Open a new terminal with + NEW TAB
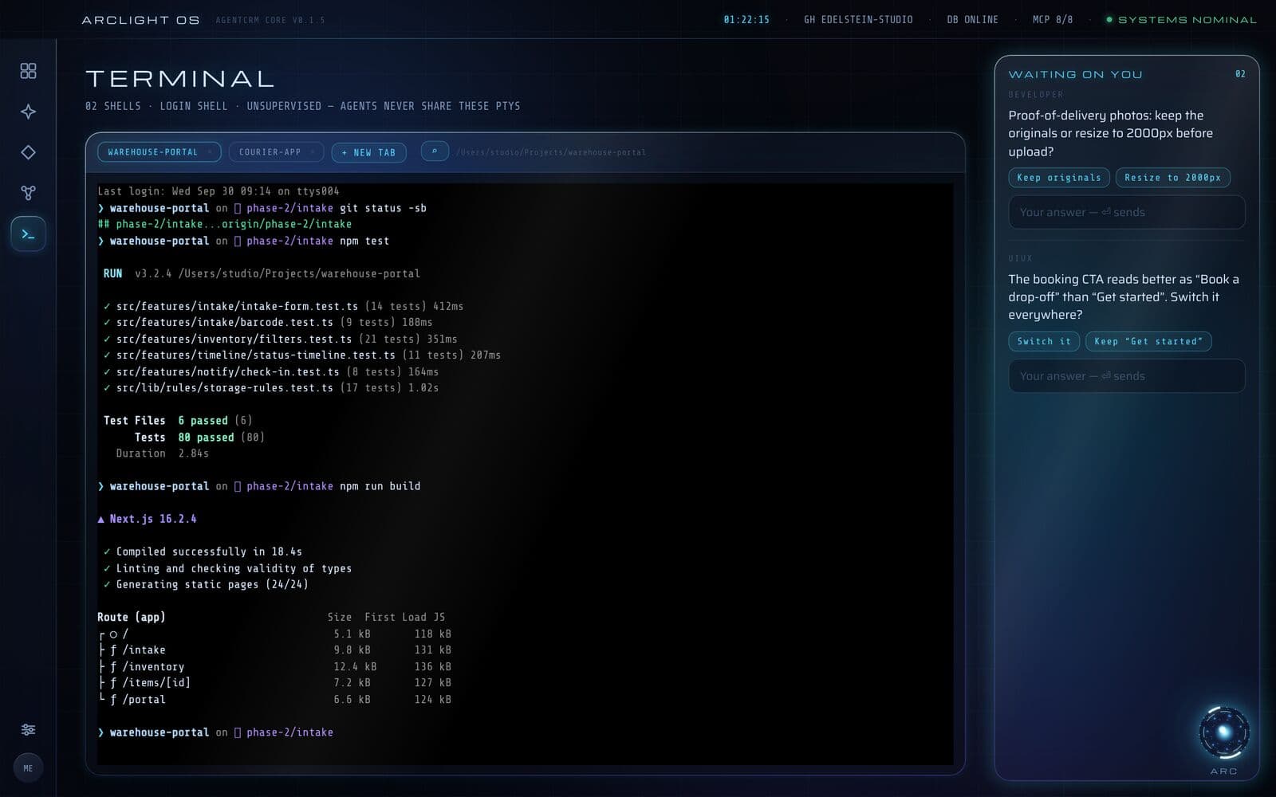Screen dimensions: 1276x797 tap(368, 152)
